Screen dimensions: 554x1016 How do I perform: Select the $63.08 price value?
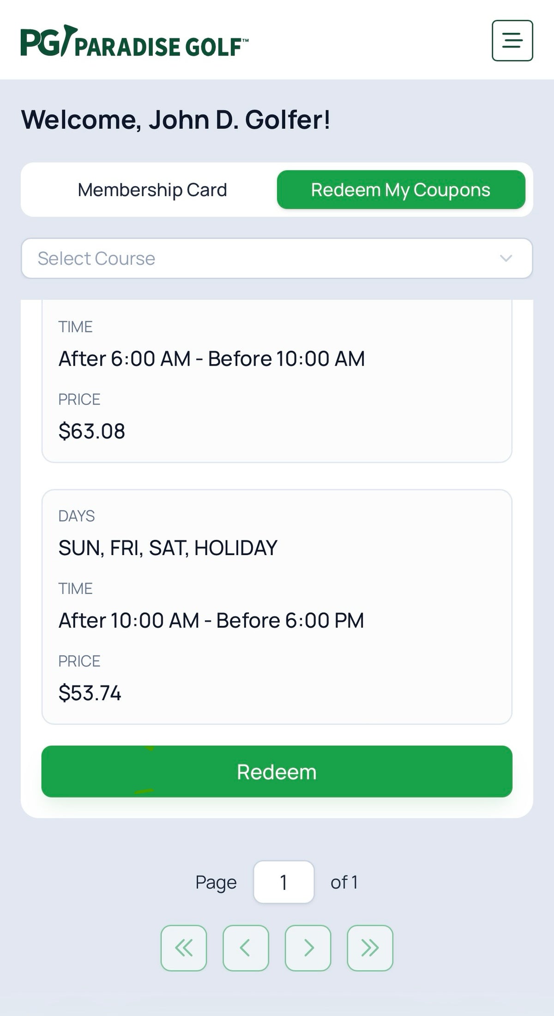(92, 431)
